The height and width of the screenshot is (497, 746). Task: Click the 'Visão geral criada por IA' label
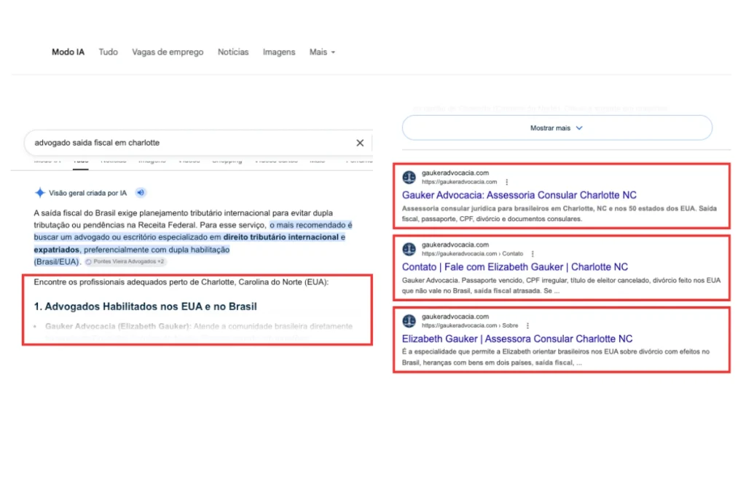[x=87, y=193]
